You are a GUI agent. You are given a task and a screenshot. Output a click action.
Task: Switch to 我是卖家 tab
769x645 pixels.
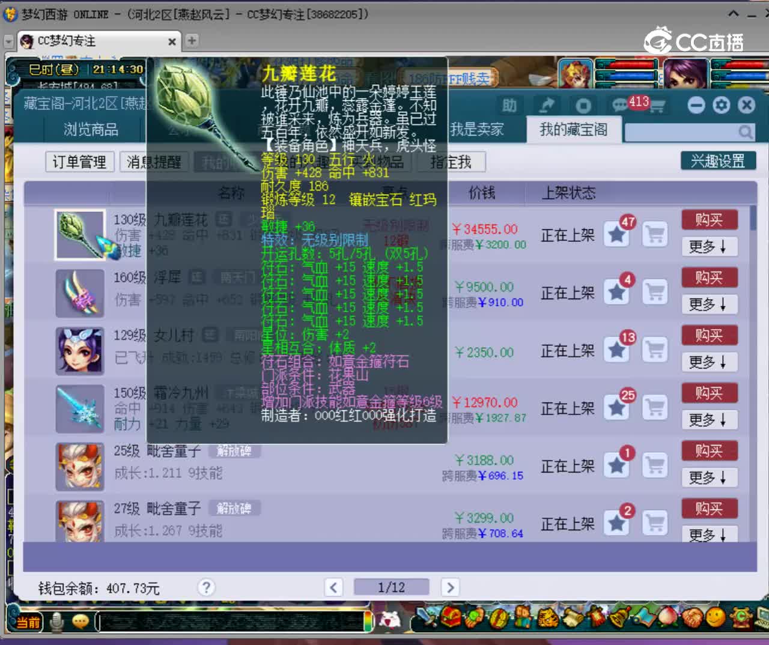coord(477,129)
